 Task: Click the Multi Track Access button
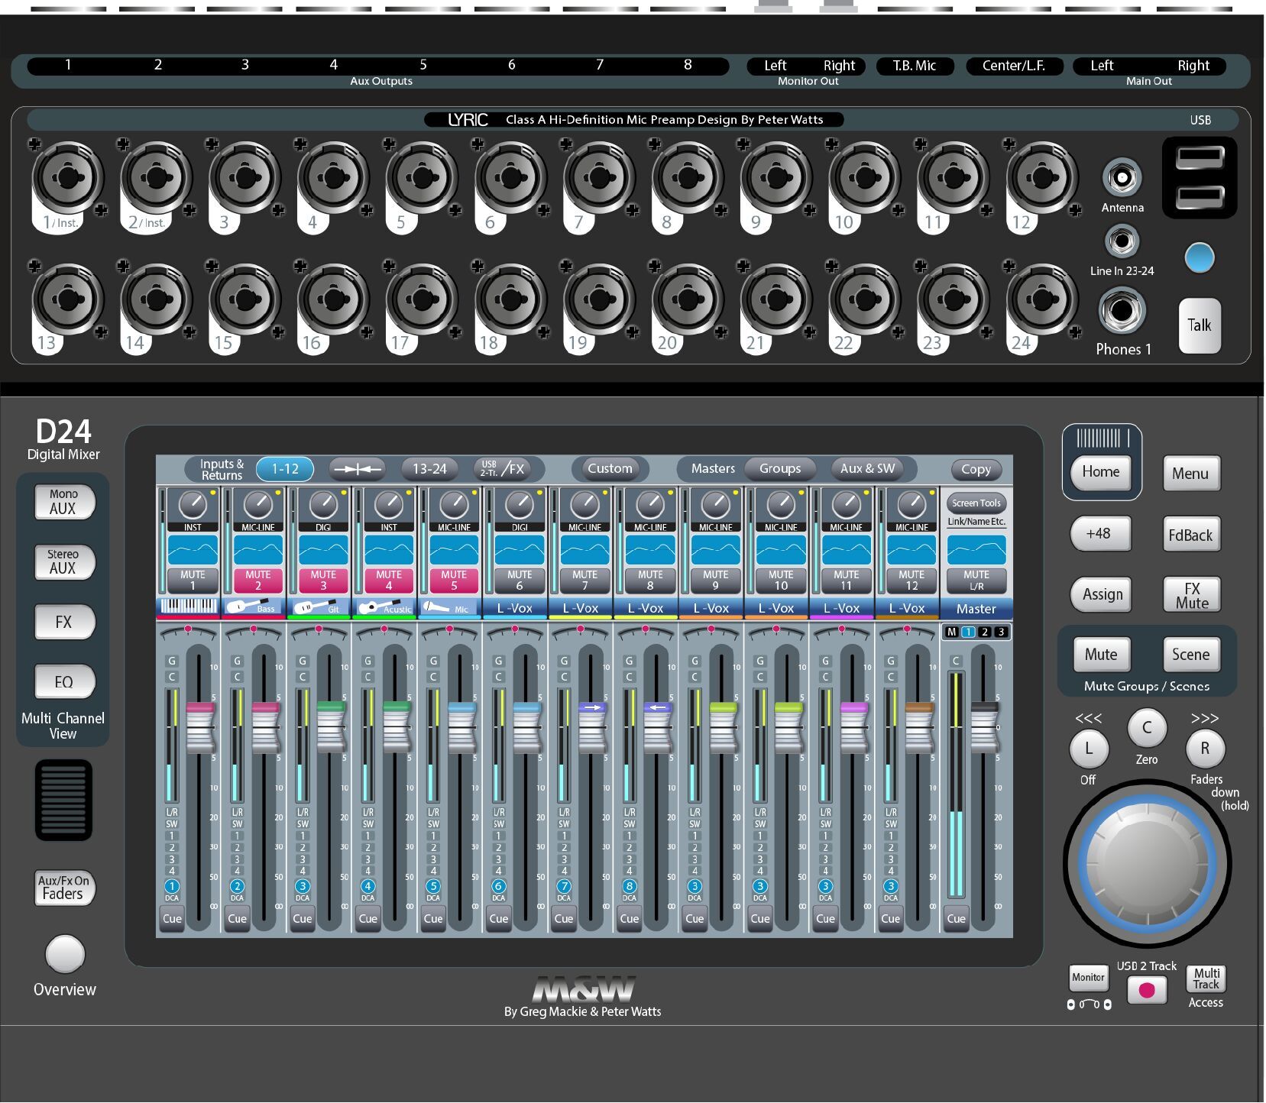click(1206, 978)
